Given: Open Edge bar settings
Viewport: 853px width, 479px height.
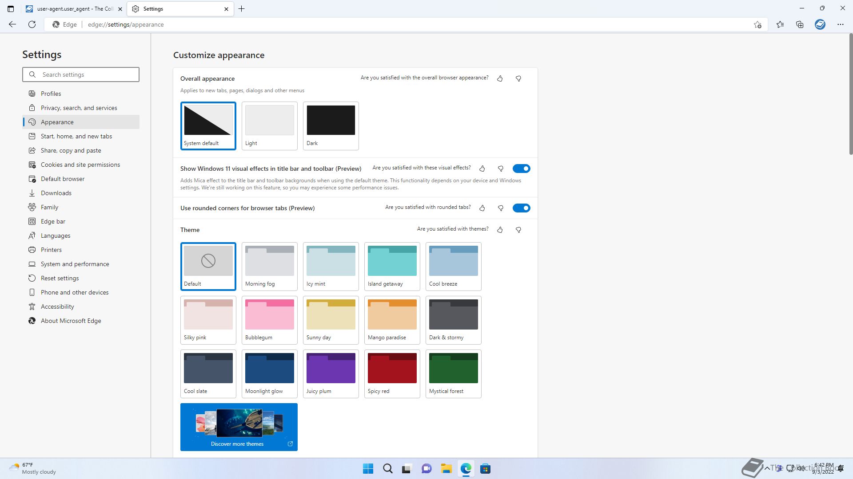Looking at the screenshot, I should click(81, 221).
